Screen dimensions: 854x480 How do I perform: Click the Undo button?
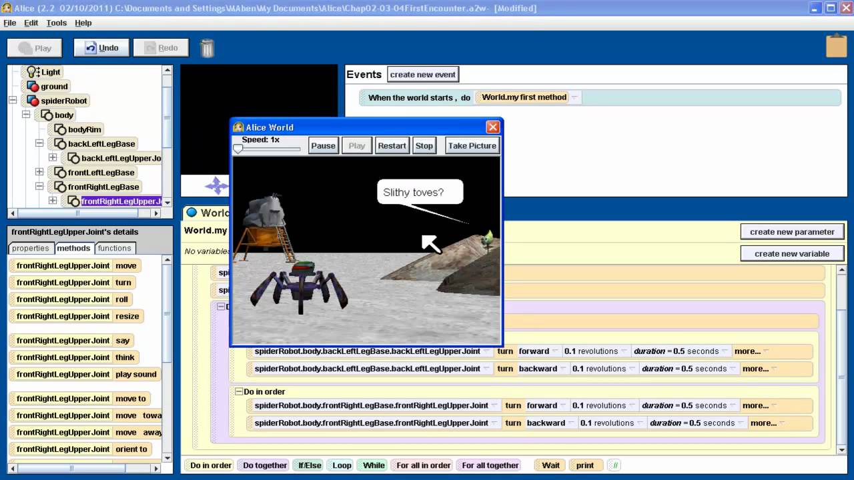[x=101, y=48]
